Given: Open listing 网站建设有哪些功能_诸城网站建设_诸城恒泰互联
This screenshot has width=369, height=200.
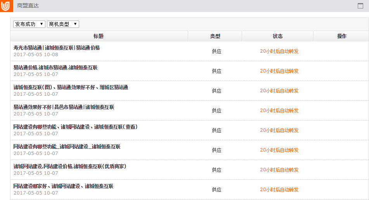Looking at the screenshot, I should [x=67, y=147].
